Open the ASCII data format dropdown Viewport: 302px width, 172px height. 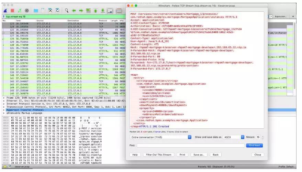(234, 137)
